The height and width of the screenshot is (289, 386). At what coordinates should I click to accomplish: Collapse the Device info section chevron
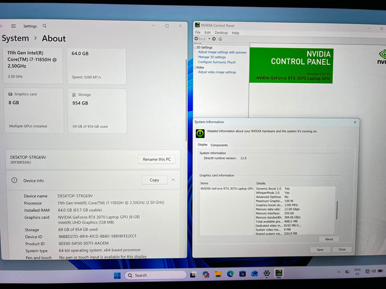point(173,180)
